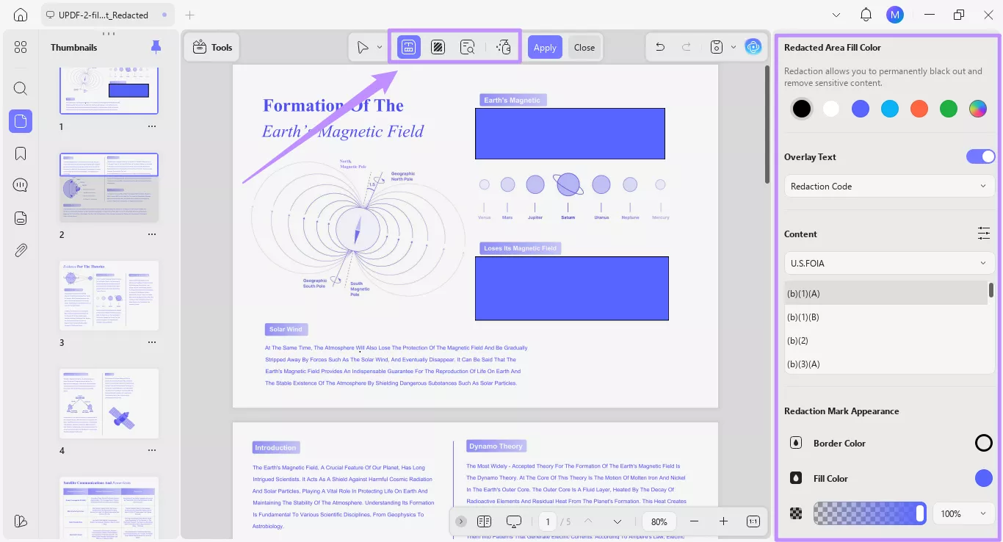Open the form fields panel icon
Screen dimensions: 1003x542
click(21, 217)
